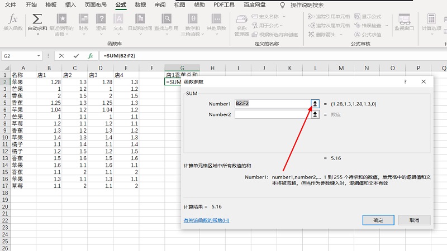Click the Number2 range selector icon
The image size is (447, 251).
pyautogui.click(x=315, y=114)
